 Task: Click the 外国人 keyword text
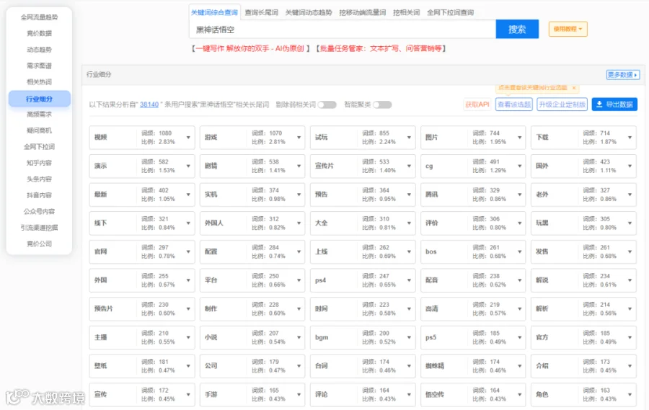pyautogui.click(x=214, y=223)
